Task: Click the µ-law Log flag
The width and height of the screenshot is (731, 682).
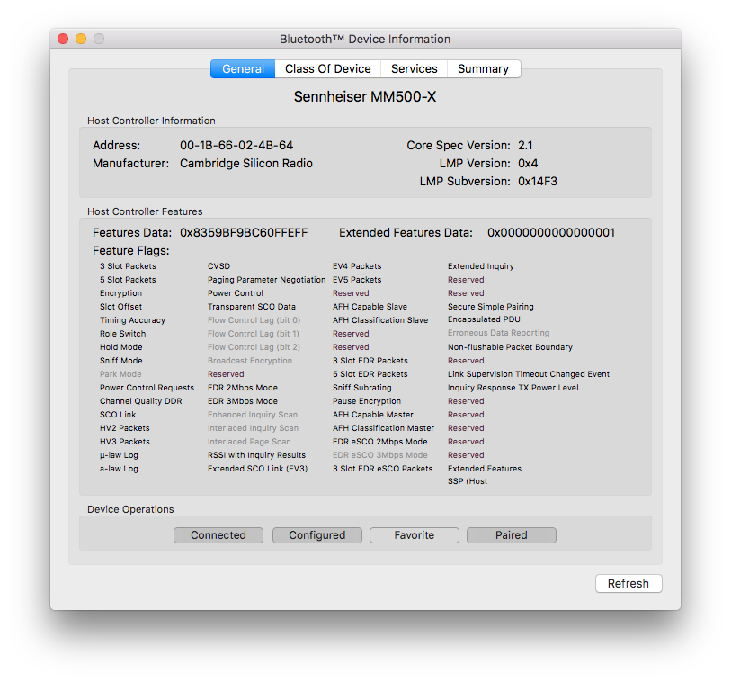Action: coord(119,456)
